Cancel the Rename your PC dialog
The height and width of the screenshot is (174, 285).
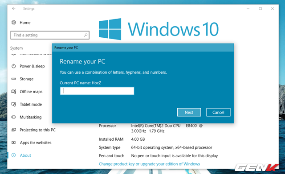[218, 112]
